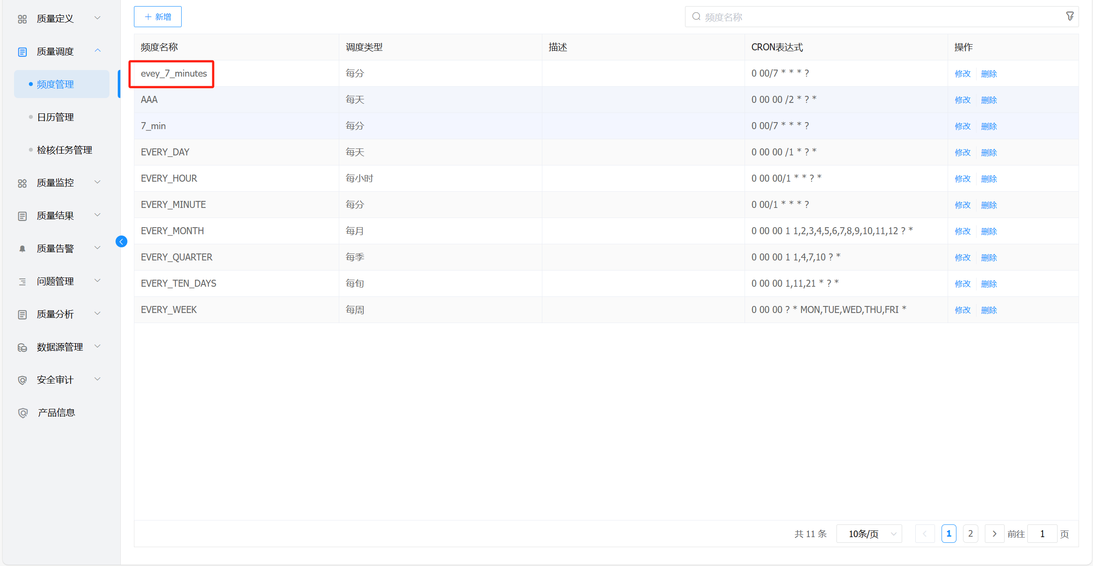Open 日历管理 submenu item
This screenshot has width=1093, height=566.
pos(56,117)
